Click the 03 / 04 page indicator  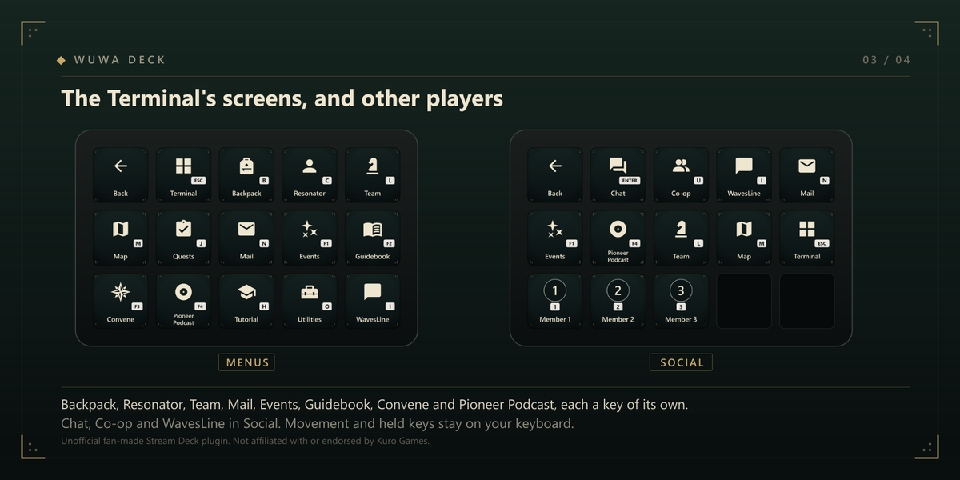pyautogui.click(x=886, y=60)
